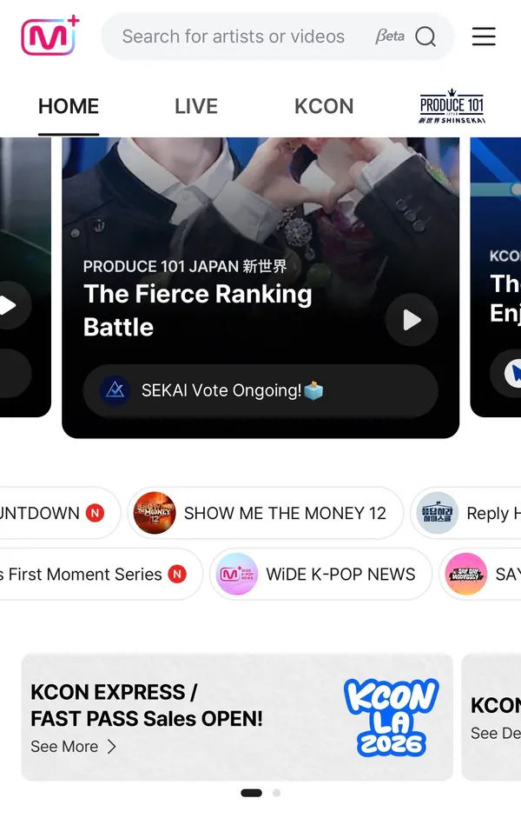Select the HOME tab
Screen dimensions: 521x825
click(69, 106)
